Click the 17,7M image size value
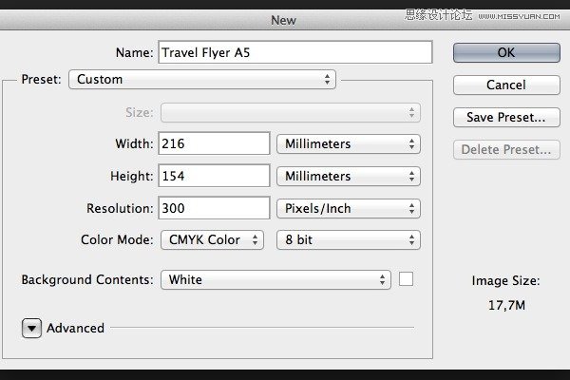The image size is (570, 380). point(505,305)
